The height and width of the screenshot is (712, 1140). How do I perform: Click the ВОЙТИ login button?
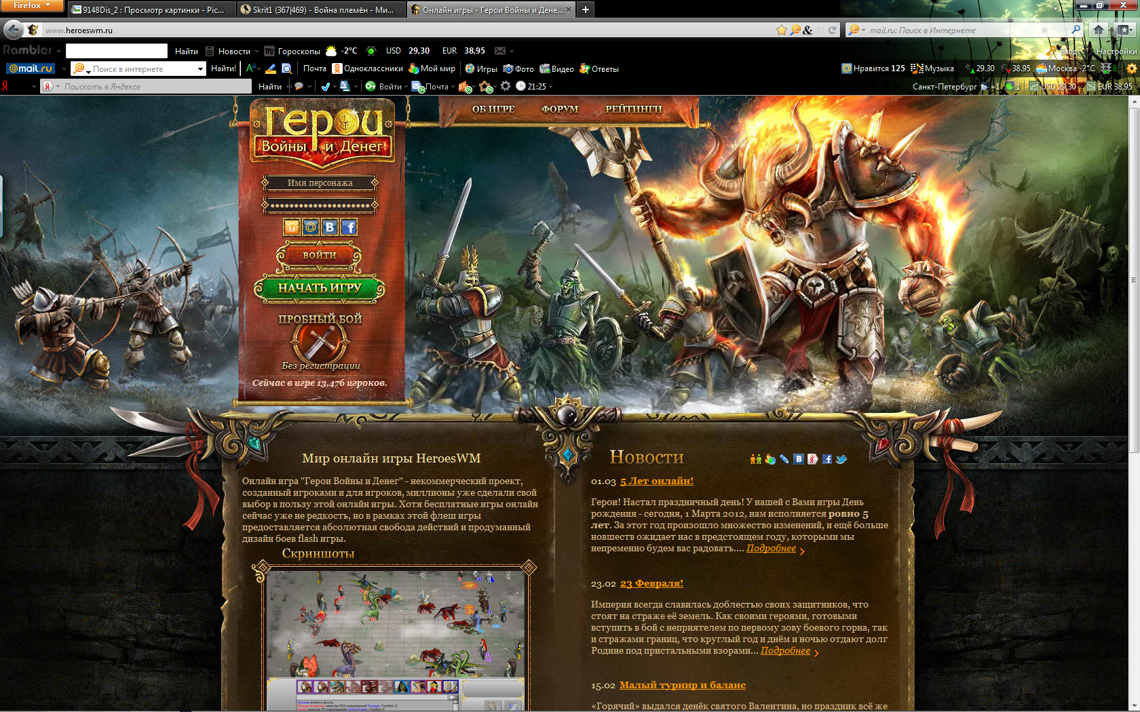tap(319, 256)
